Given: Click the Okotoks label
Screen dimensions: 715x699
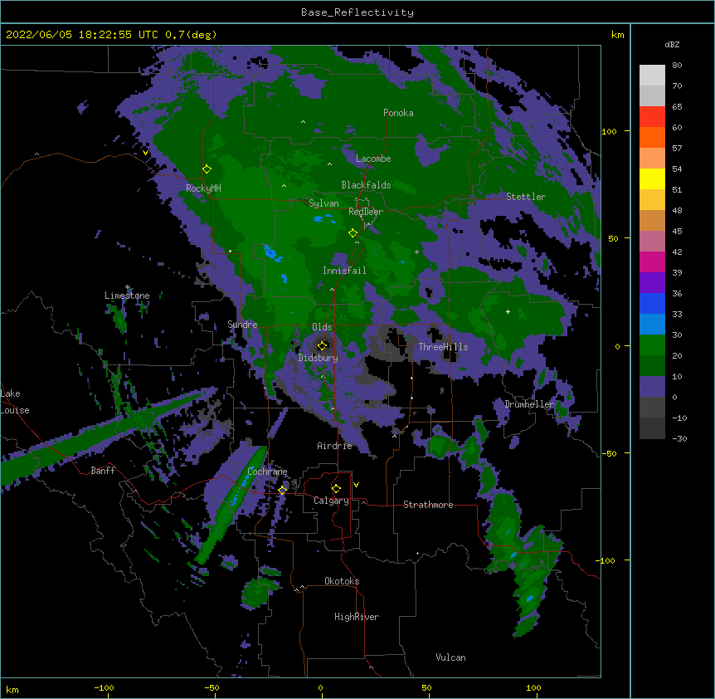Looking at the screenshot, I should click(x=342, y=581).
